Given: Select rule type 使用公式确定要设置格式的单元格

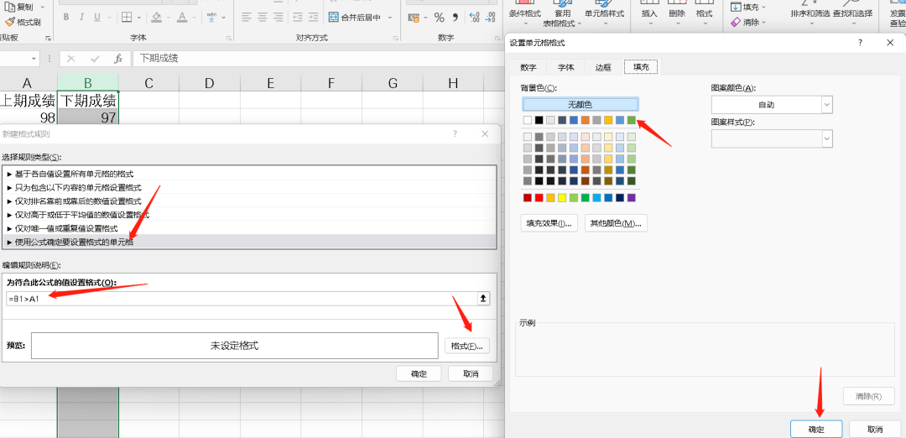Looking at the screenshot, I should (x=74, y=242).
